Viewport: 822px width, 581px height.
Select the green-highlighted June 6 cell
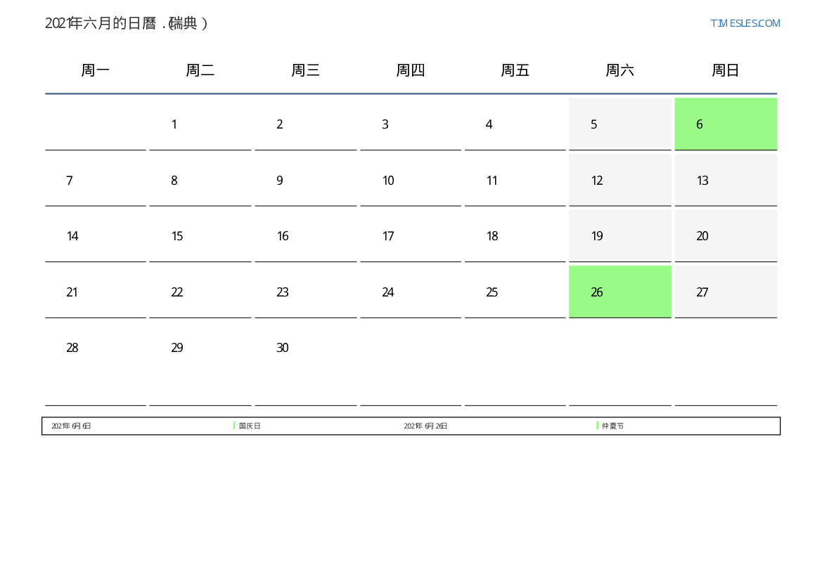[x=725, y=124]
